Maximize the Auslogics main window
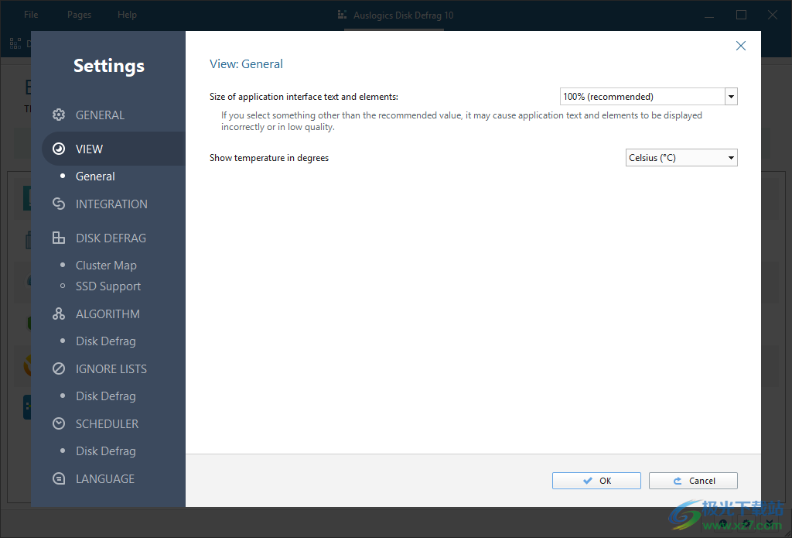 (x=741, y=15)
